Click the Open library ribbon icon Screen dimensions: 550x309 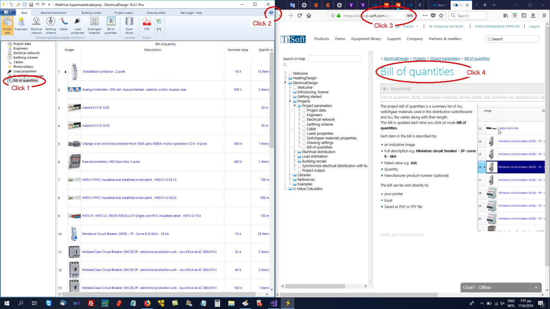coord(129,24)
